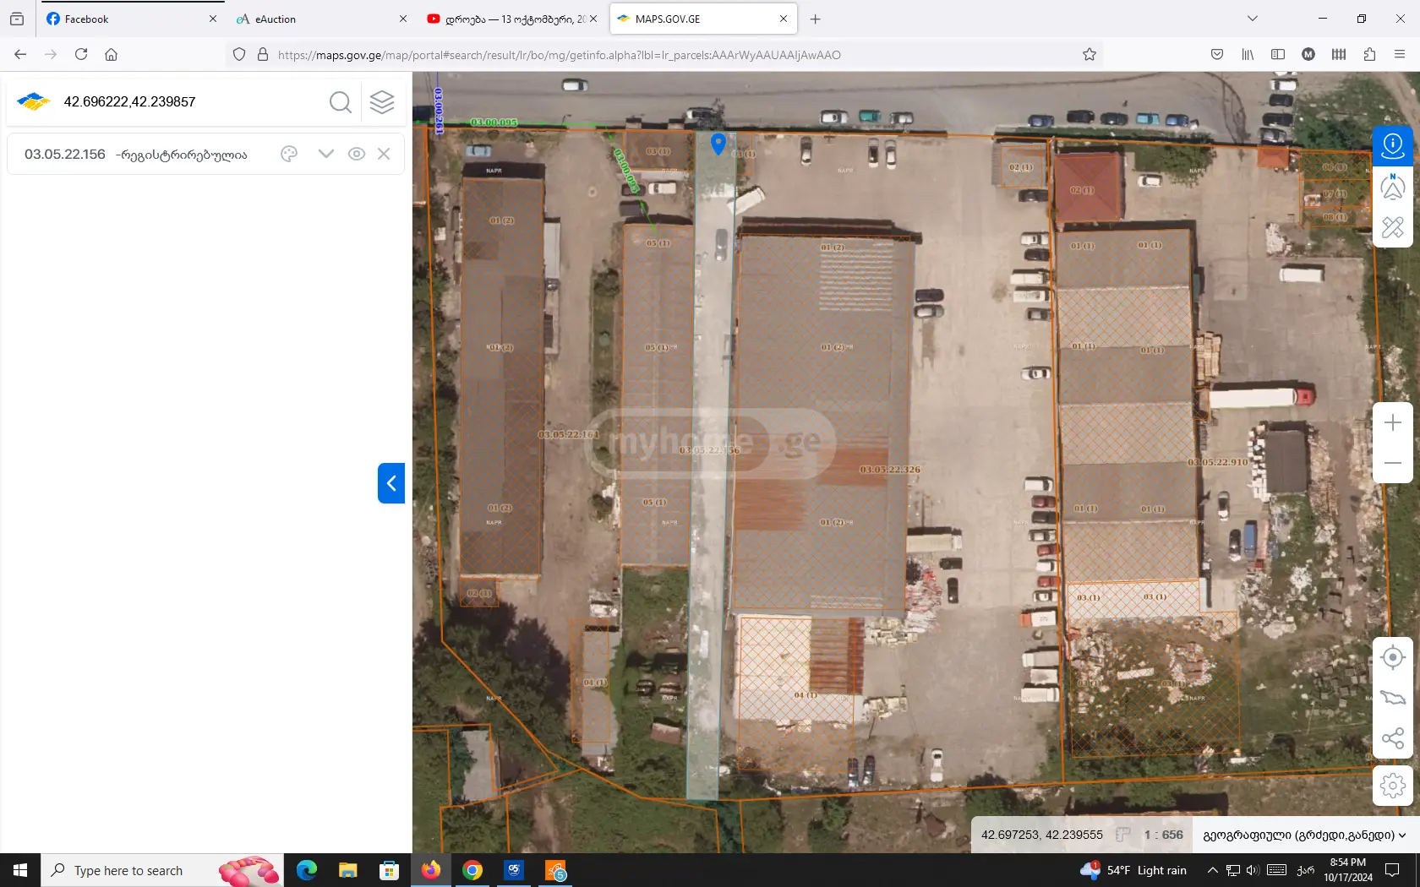Toggle visibility of parcel 03.05.22.156

click(357, 154)
